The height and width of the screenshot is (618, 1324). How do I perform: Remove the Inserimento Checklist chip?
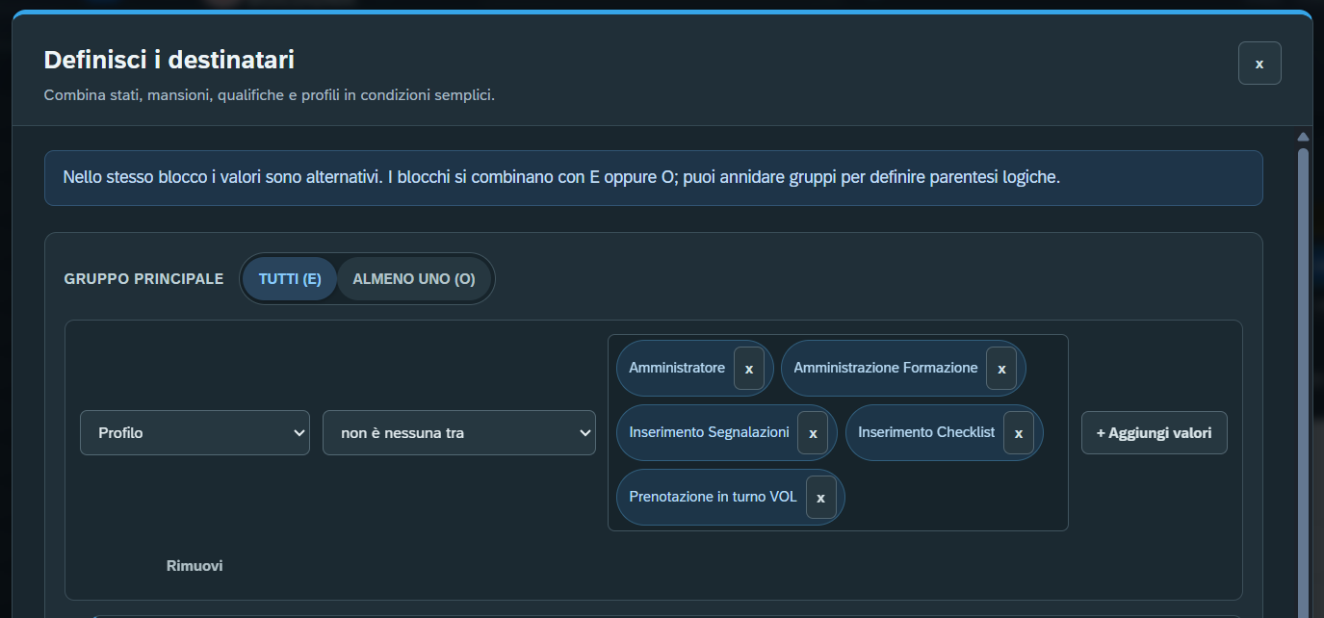pyautogui.click(x=1018, y=433)
